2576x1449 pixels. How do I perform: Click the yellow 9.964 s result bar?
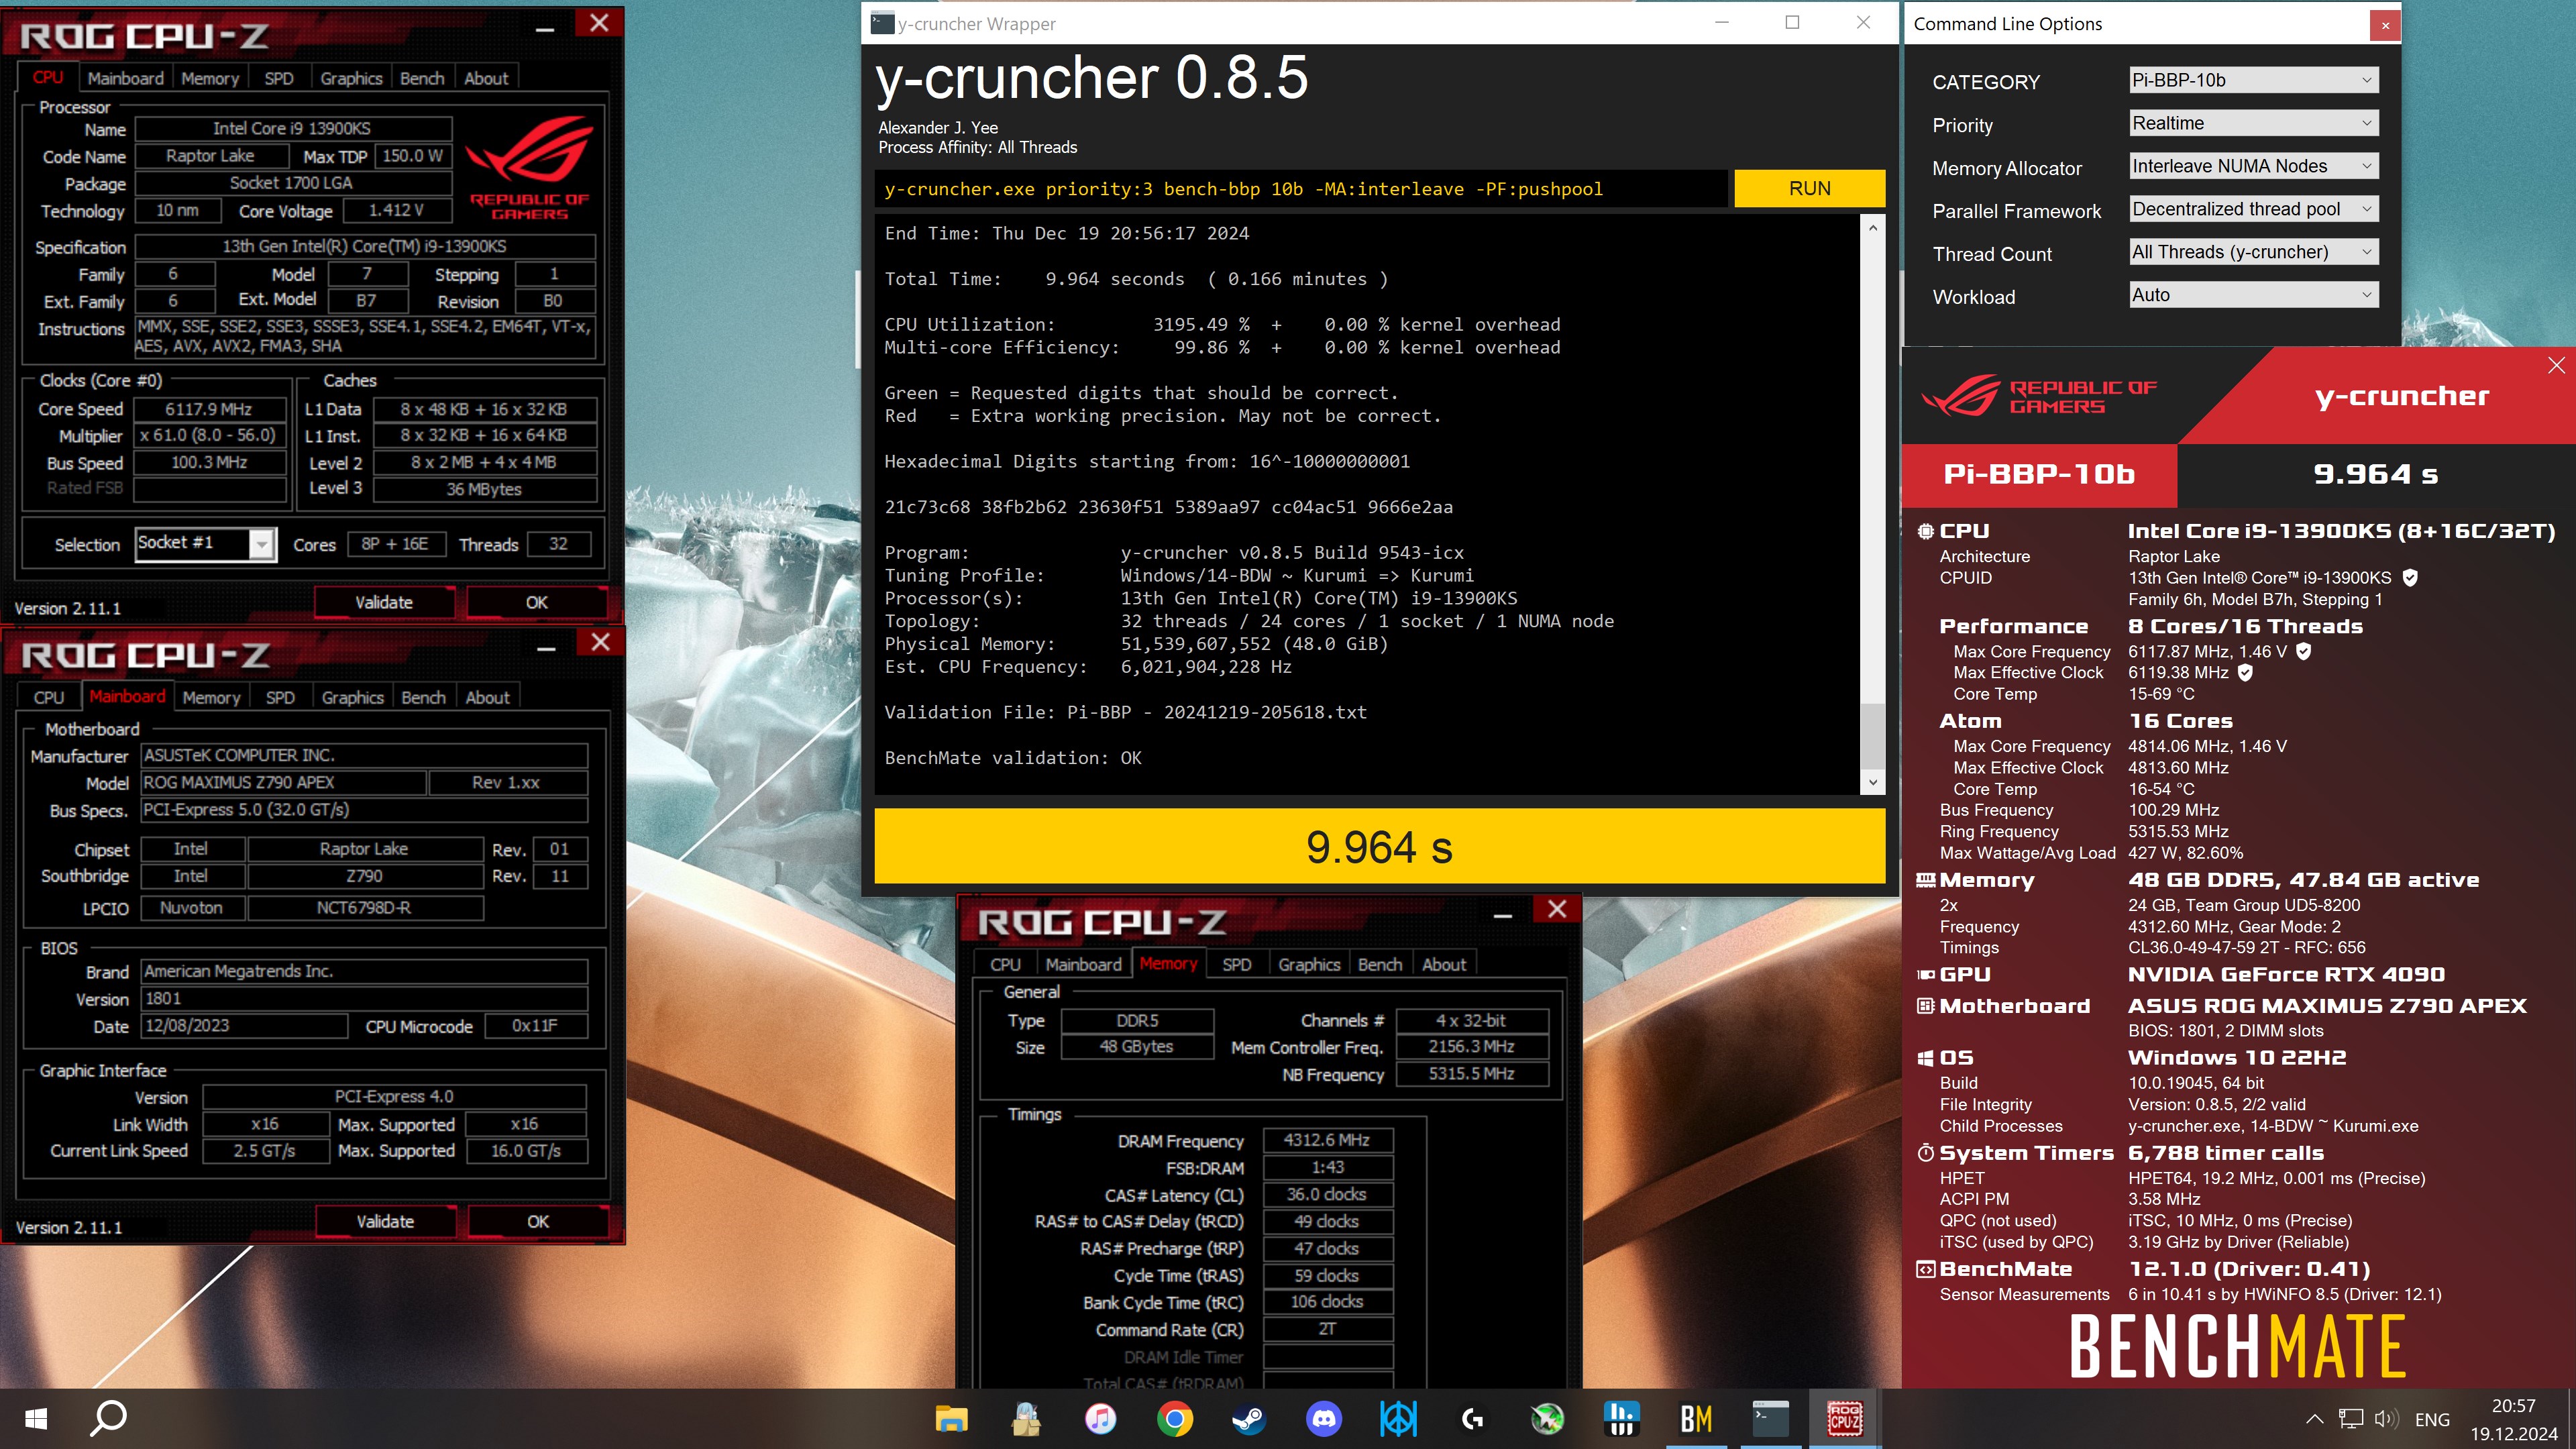pos(1379,846)
